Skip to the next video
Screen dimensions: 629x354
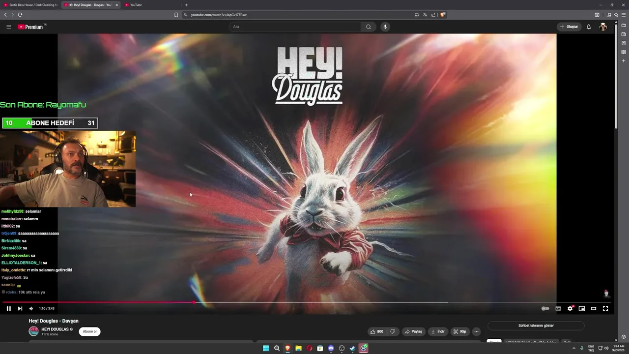(x=20, y=309)
